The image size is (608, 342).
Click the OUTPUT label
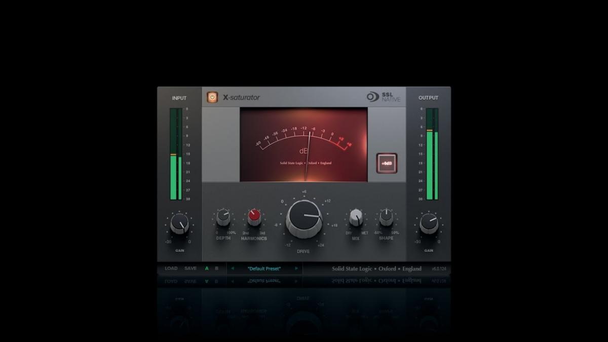[x=429, y=98]
